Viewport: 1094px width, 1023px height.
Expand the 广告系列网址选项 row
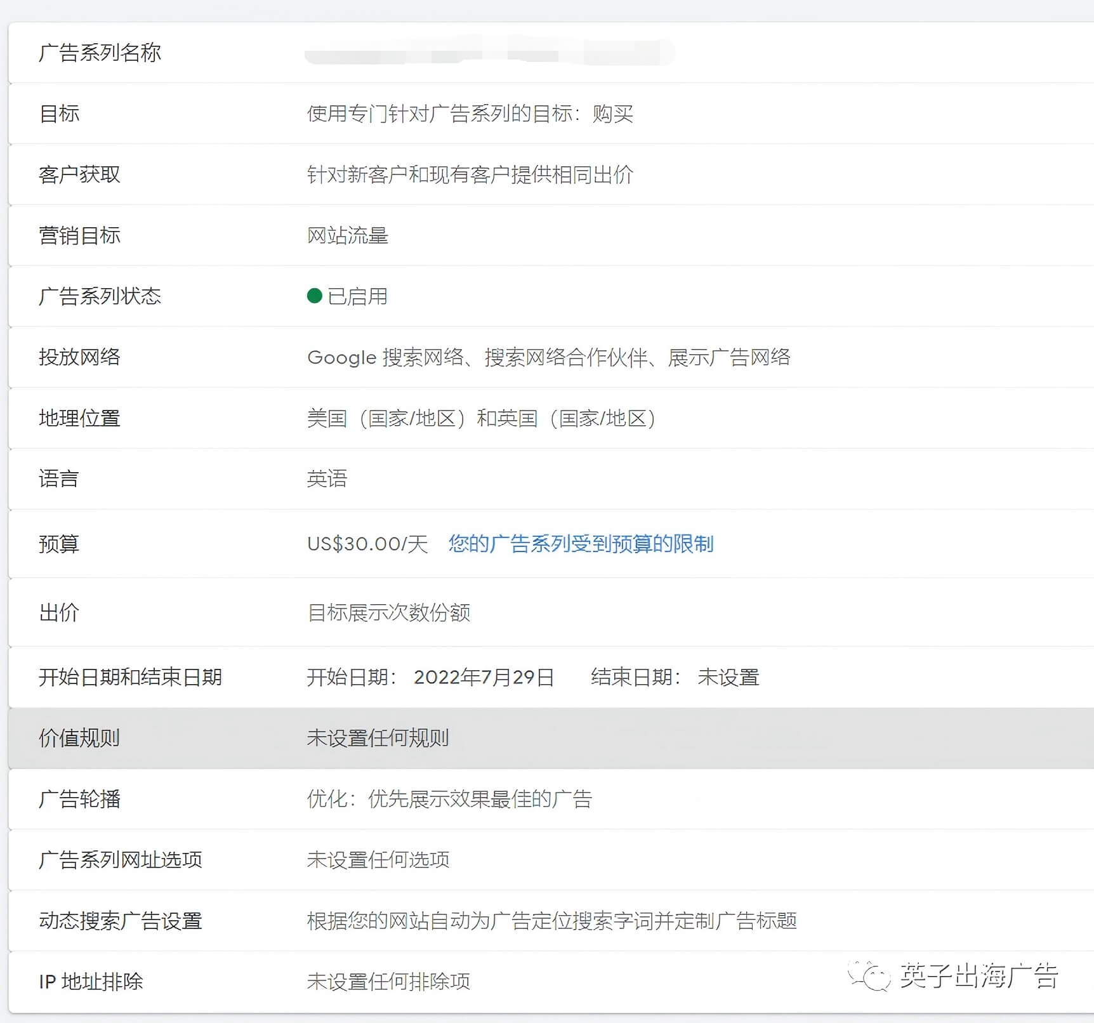121,860
